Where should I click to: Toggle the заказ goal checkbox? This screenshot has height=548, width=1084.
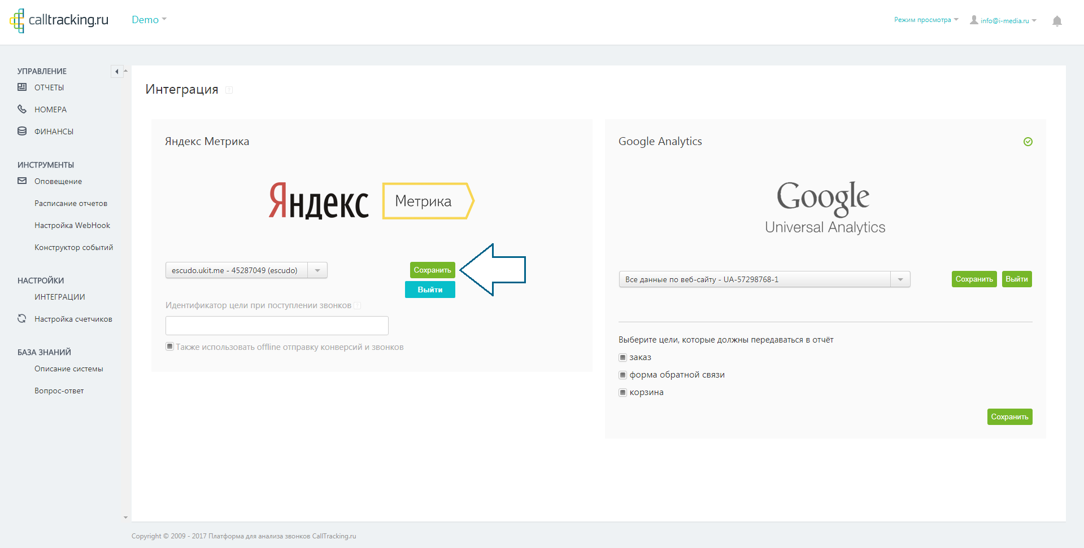coord(622,357)
